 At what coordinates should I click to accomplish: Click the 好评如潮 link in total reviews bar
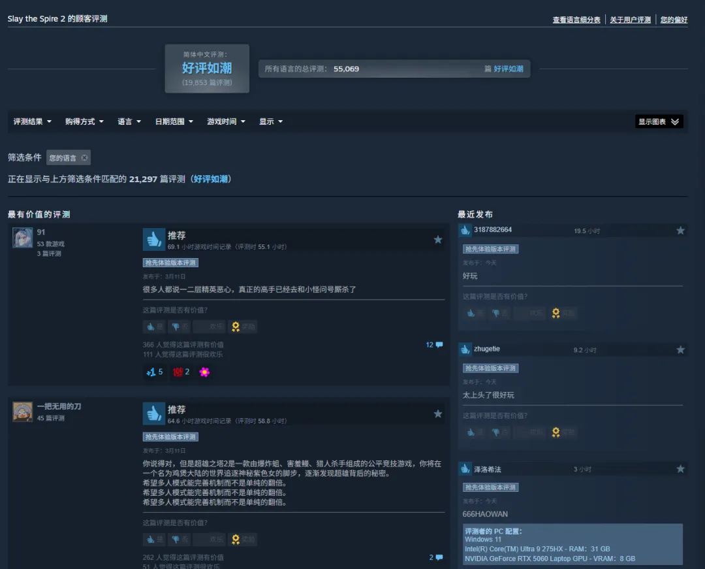point(509,69)
